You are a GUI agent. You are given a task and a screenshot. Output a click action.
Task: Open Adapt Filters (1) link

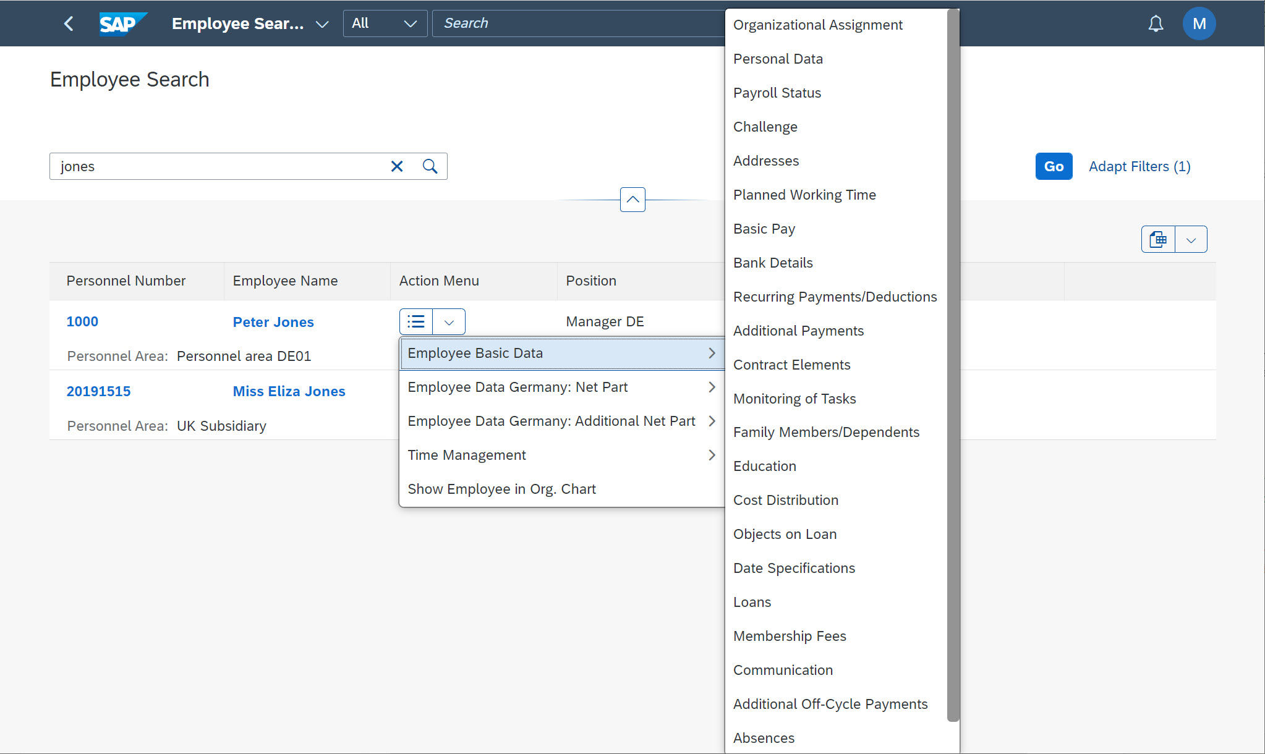click(x=1139, y=166)
